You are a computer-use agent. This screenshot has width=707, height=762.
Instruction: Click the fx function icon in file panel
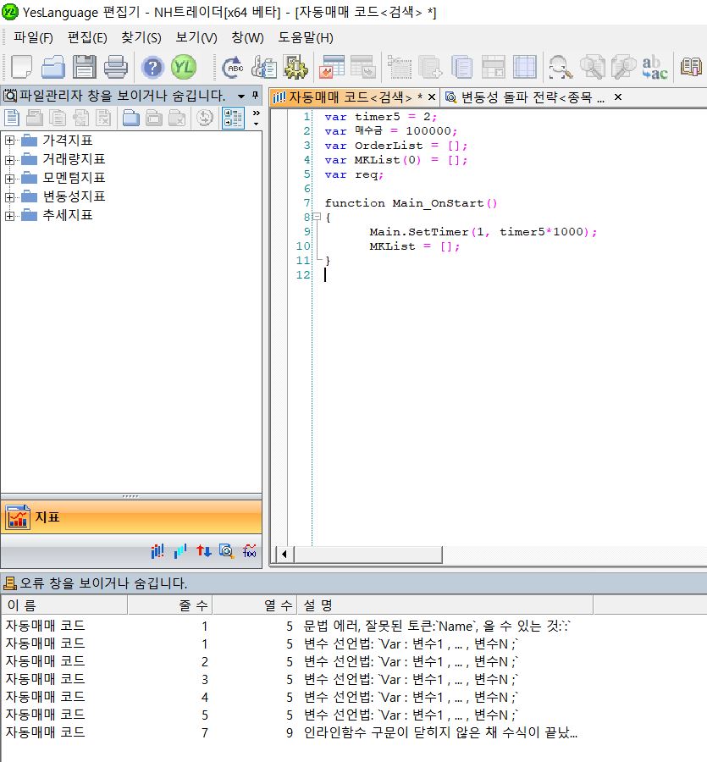coord(250,551)
